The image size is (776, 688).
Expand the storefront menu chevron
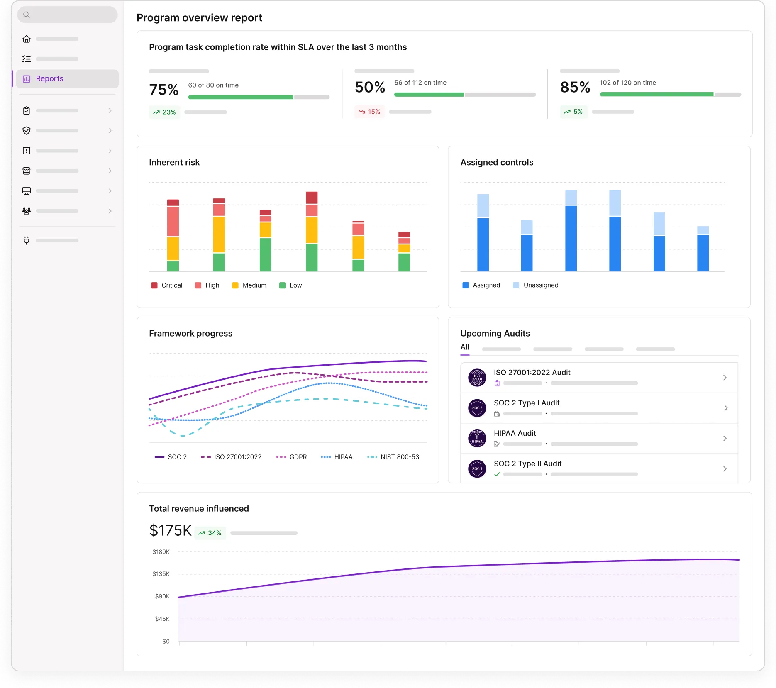[x=110, y=171]
